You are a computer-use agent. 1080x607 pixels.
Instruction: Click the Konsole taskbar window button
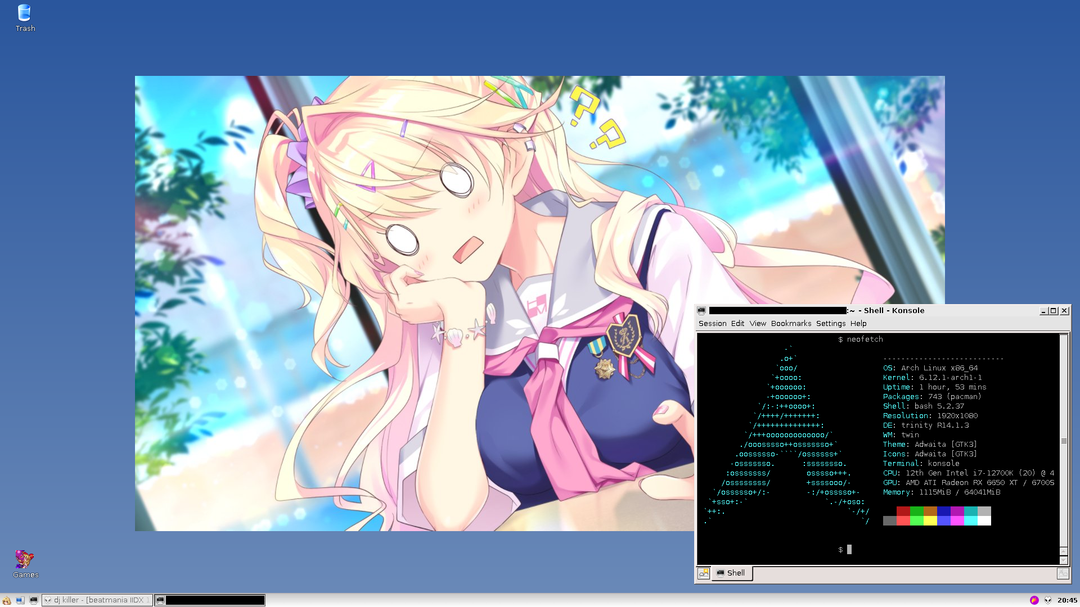tap(210, 600)
